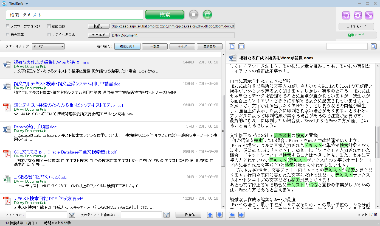This screenshot has width=380, height=226.
Task: Move down with blue down arrow icon
Action: click(x=219, y=215)
